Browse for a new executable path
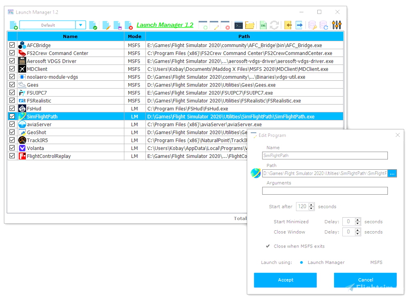Viewport: 410px width, 300px height. coord(392,173)
